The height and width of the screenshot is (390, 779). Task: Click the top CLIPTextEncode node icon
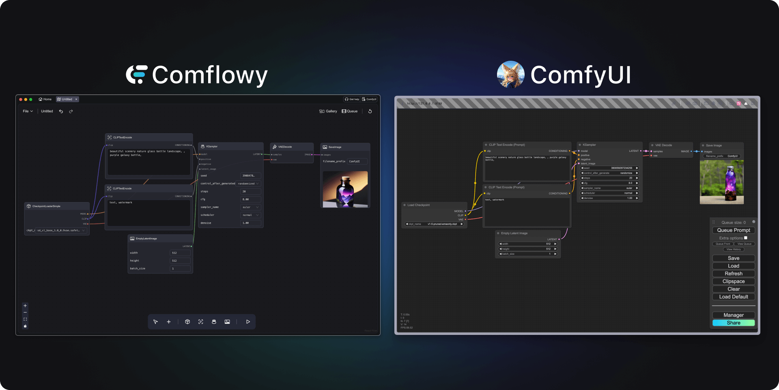pyautogui.click(x=110, y=138)
